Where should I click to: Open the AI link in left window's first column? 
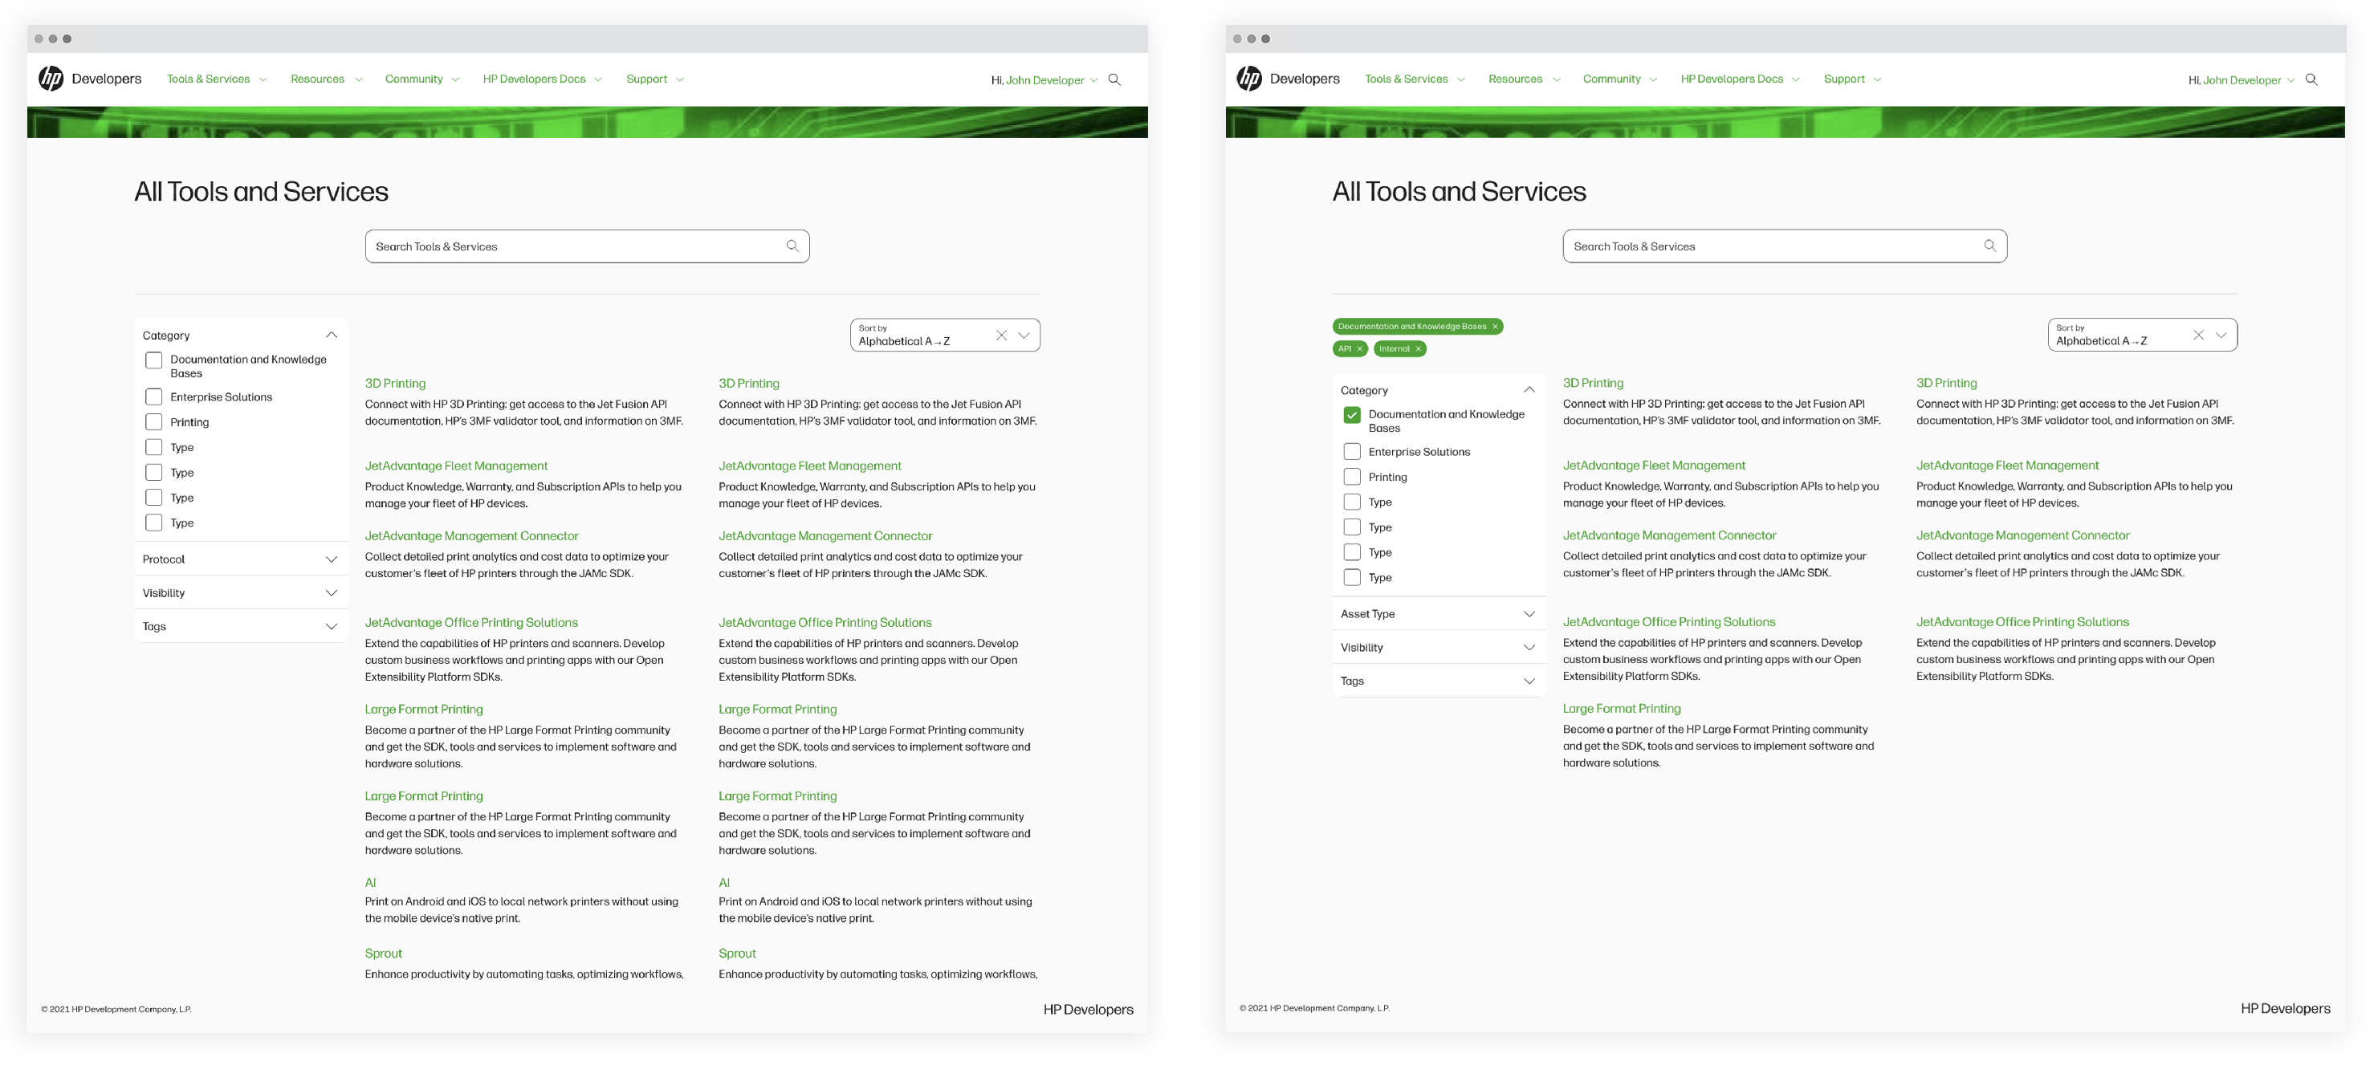tap(370, 883)
